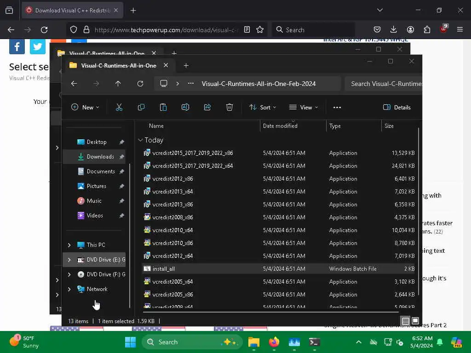Open Firefox extensions puzzle icon
The height and width of the screenshot is (353, 471).
[427, 29]
